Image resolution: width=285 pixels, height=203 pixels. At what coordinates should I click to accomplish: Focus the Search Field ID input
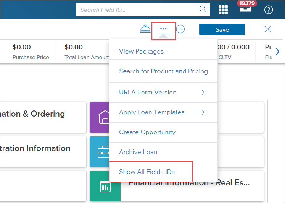click(x=143, y=10)
